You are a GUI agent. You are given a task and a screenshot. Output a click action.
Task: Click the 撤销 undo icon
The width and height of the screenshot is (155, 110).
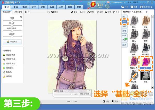click(x=74, y=12)
